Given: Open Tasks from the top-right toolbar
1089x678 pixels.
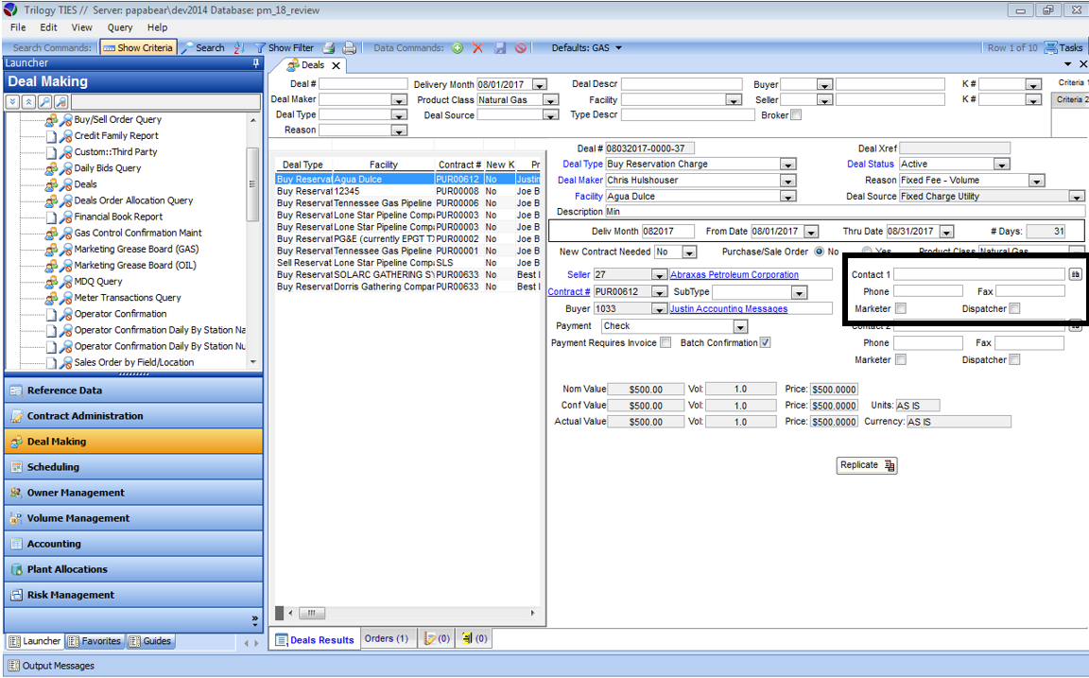Looking at the screenshot, I should point(1063,47).
